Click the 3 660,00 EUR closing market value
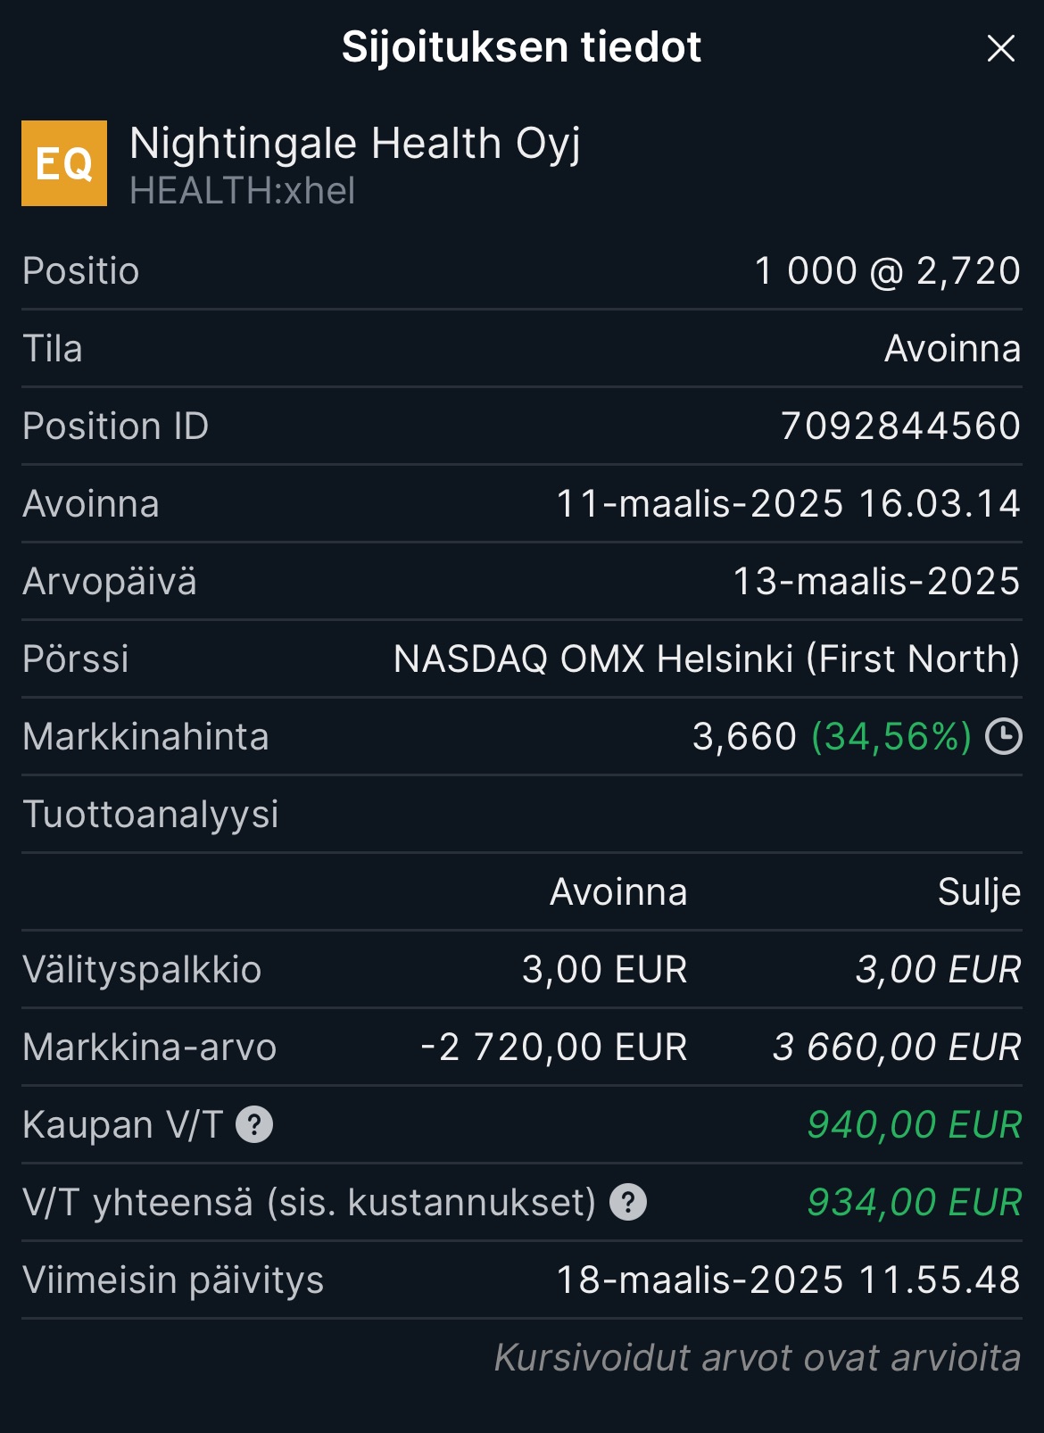The width and height of the screenshot is (1044, 1433). click(897, 1048)
